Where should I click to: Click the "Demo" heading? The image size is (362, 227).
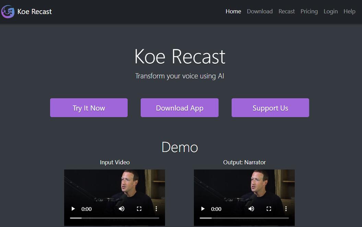179,147
